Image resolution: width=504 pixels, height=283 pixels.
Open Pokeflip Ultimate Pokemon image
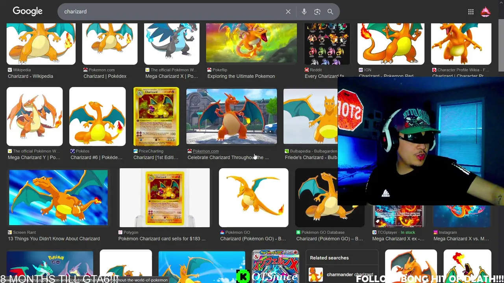pos(251,44)
